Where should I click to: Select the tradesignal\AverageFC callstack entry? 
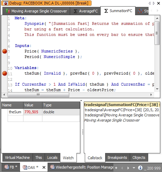[x=122, y=110]
